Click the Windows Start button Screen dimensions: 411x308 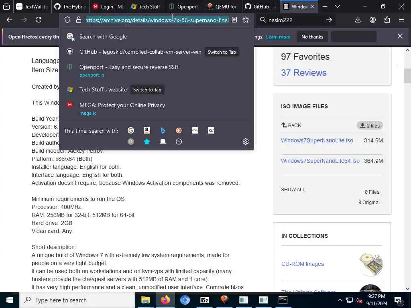(10, 300)
